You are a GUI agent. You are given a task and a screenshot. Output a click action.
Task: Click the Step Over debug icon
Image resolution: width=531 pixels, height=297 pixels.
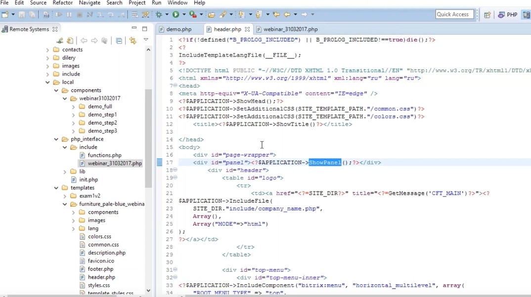111,14
